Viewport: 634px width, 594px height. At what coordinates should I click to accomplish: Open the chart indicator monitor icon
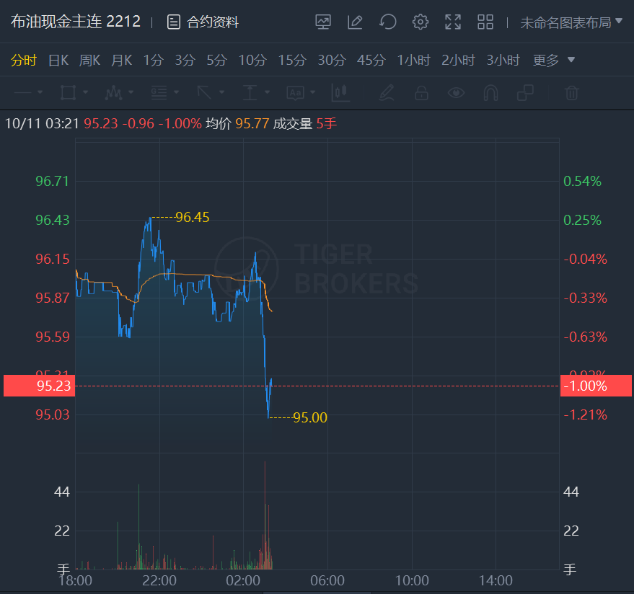click(323, 22)
